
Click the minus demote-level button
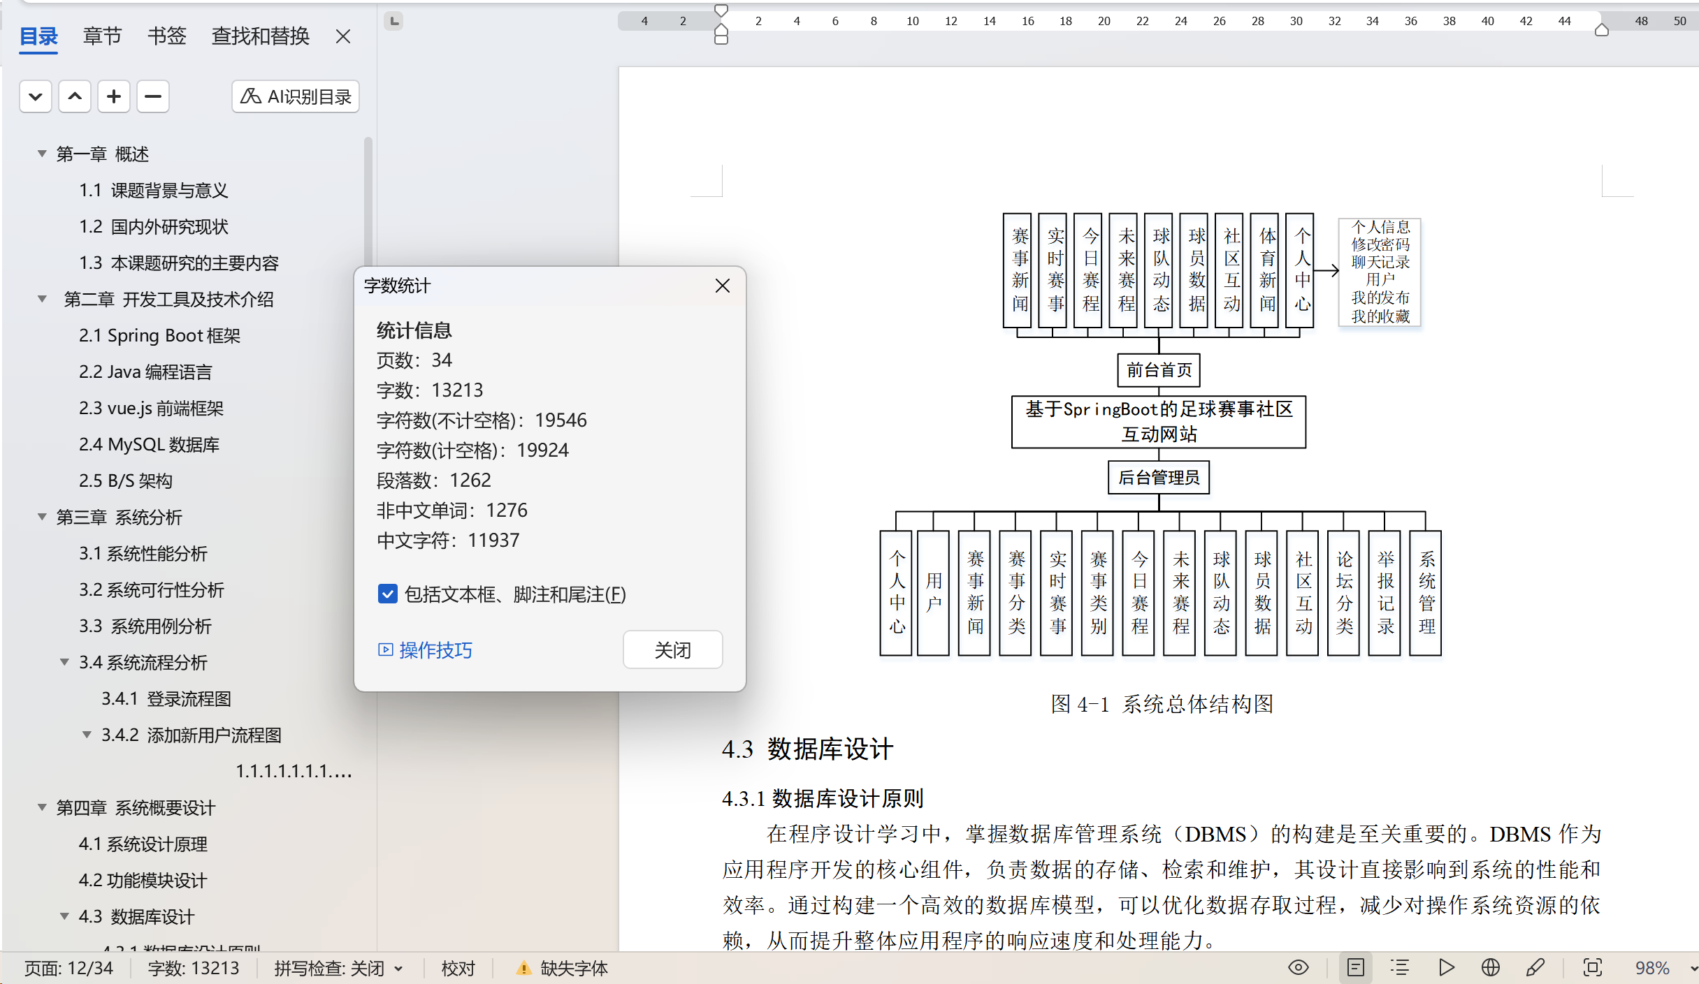click(153, 96)
